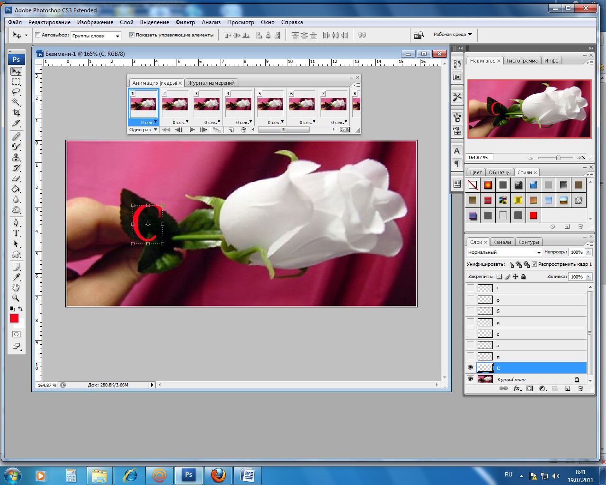
Task: Select the Lasso tool
Action: 16,92
